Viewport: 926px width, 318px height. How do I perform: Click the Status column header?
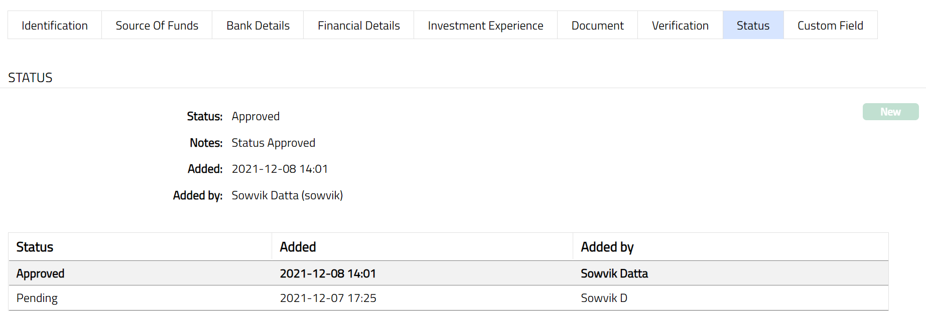click(35, 247)
